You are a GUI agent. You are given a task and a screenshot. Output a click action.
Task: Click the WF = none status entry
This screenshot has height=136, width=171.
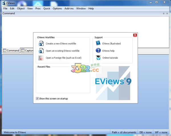click(x=161, y=132)
